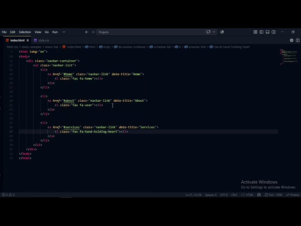301x226 pixels.
Task: Follow the #services href link
Action: pos(71,127)
